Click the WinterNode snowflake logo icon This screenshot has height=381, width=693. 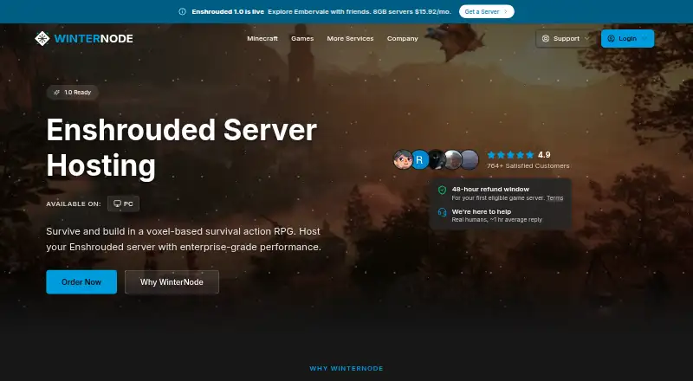(42, 38)
